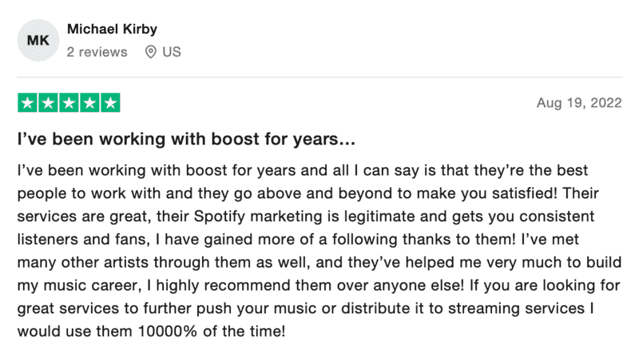Screen dimensions: 639x346
Task: Select the '2 reviews' count text
Action: click(x=97, y=52)
